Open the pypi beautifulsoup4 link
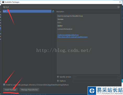The width and height of the screenshot is (123, 95). pos(72,37)
